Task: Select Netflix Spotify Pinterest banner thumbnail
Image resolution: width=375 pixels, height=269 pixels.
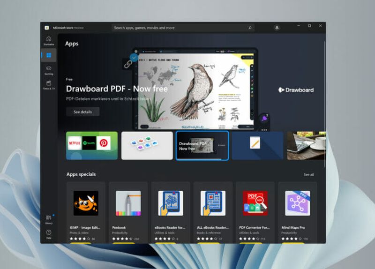Action: coord(92,146)
